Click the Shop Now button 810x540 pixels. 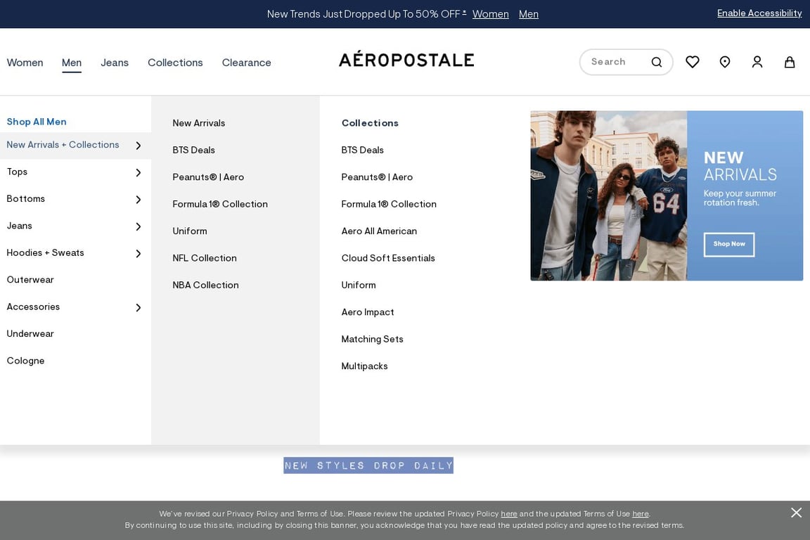[729, 245]
